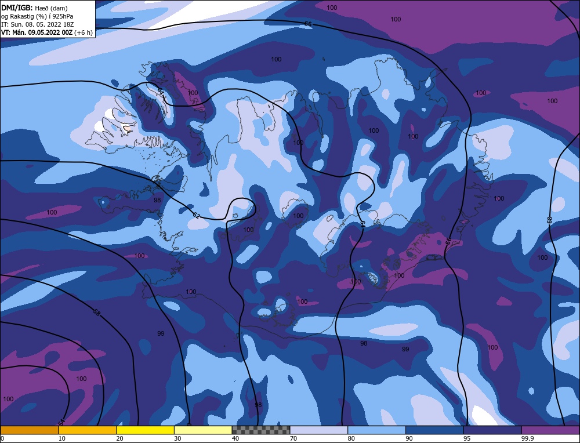The image size is (580, 443).
Task: Select the gray checkered 40–70 legend swatch
Action: tap(261, 430)
